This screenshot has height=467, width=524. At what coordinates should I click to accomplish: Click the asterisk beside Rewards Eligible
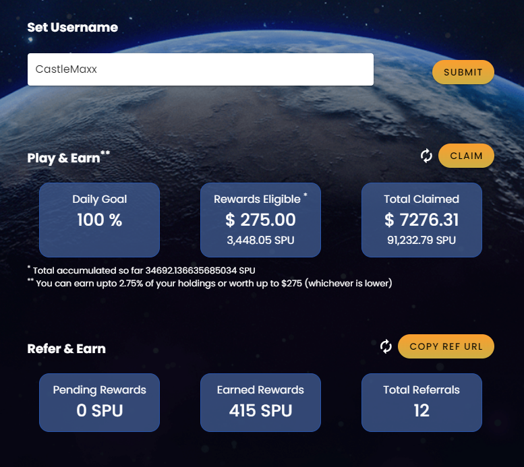click(305, 195)
